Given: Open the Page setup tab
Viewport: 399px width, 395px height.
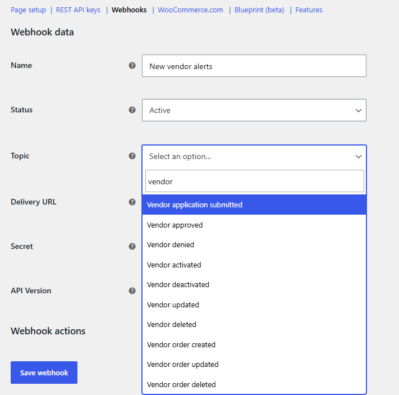Looking at the screenshot, I should tap(28, 10).
